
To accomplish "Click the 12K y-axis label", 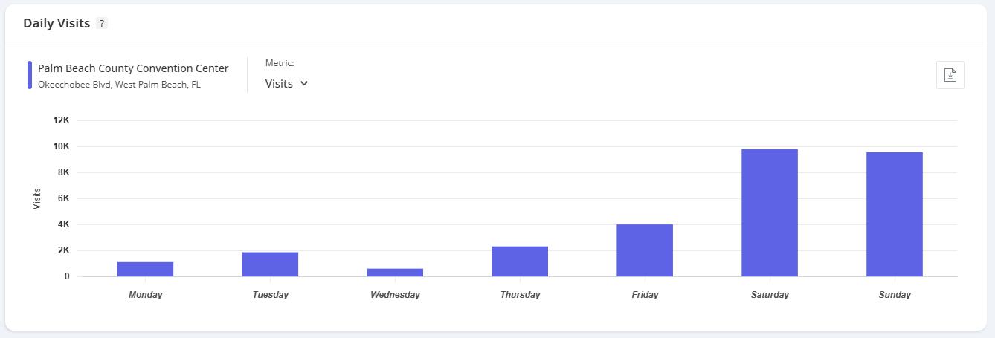I will (61, 120).
